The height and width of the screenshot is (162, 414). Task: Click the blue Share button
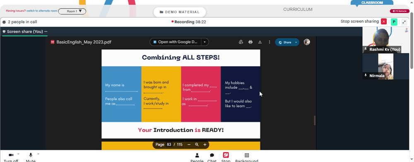[x=285, y=43]
